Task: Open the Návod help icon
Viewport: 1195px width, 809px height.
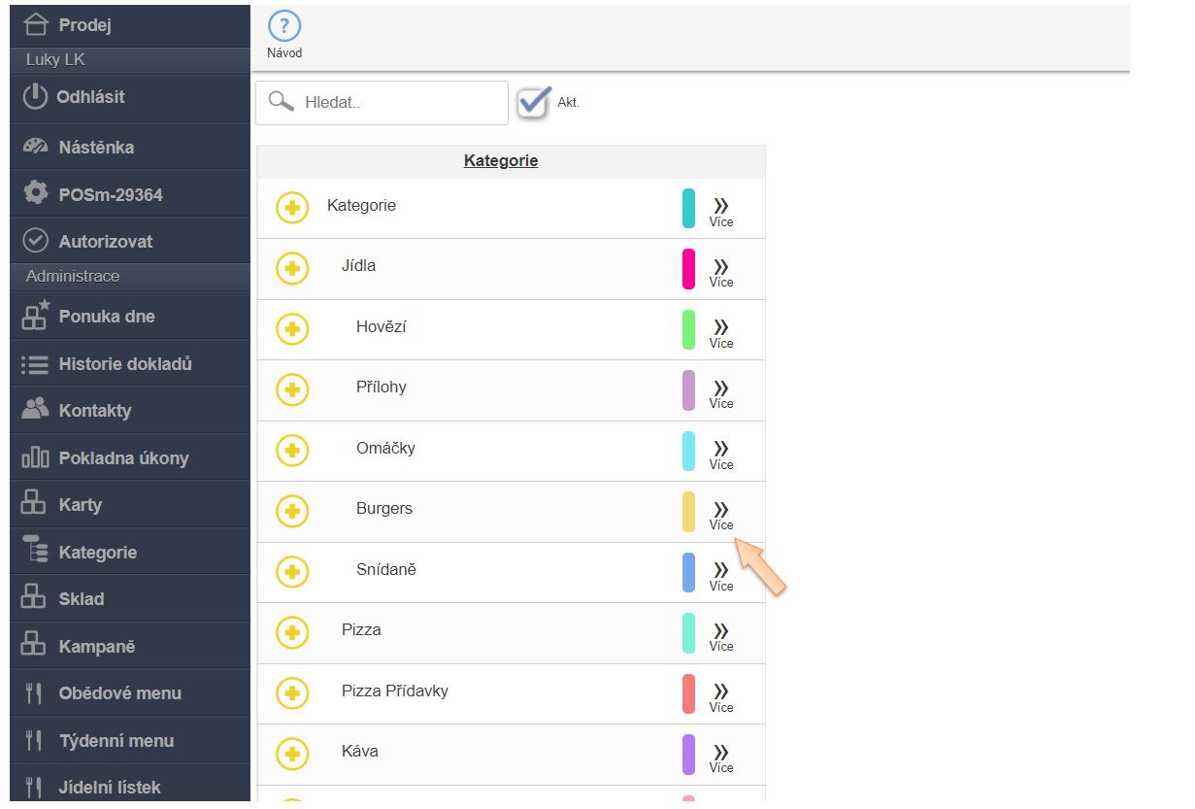Action: pyautogui.click(x=283, y=27)
